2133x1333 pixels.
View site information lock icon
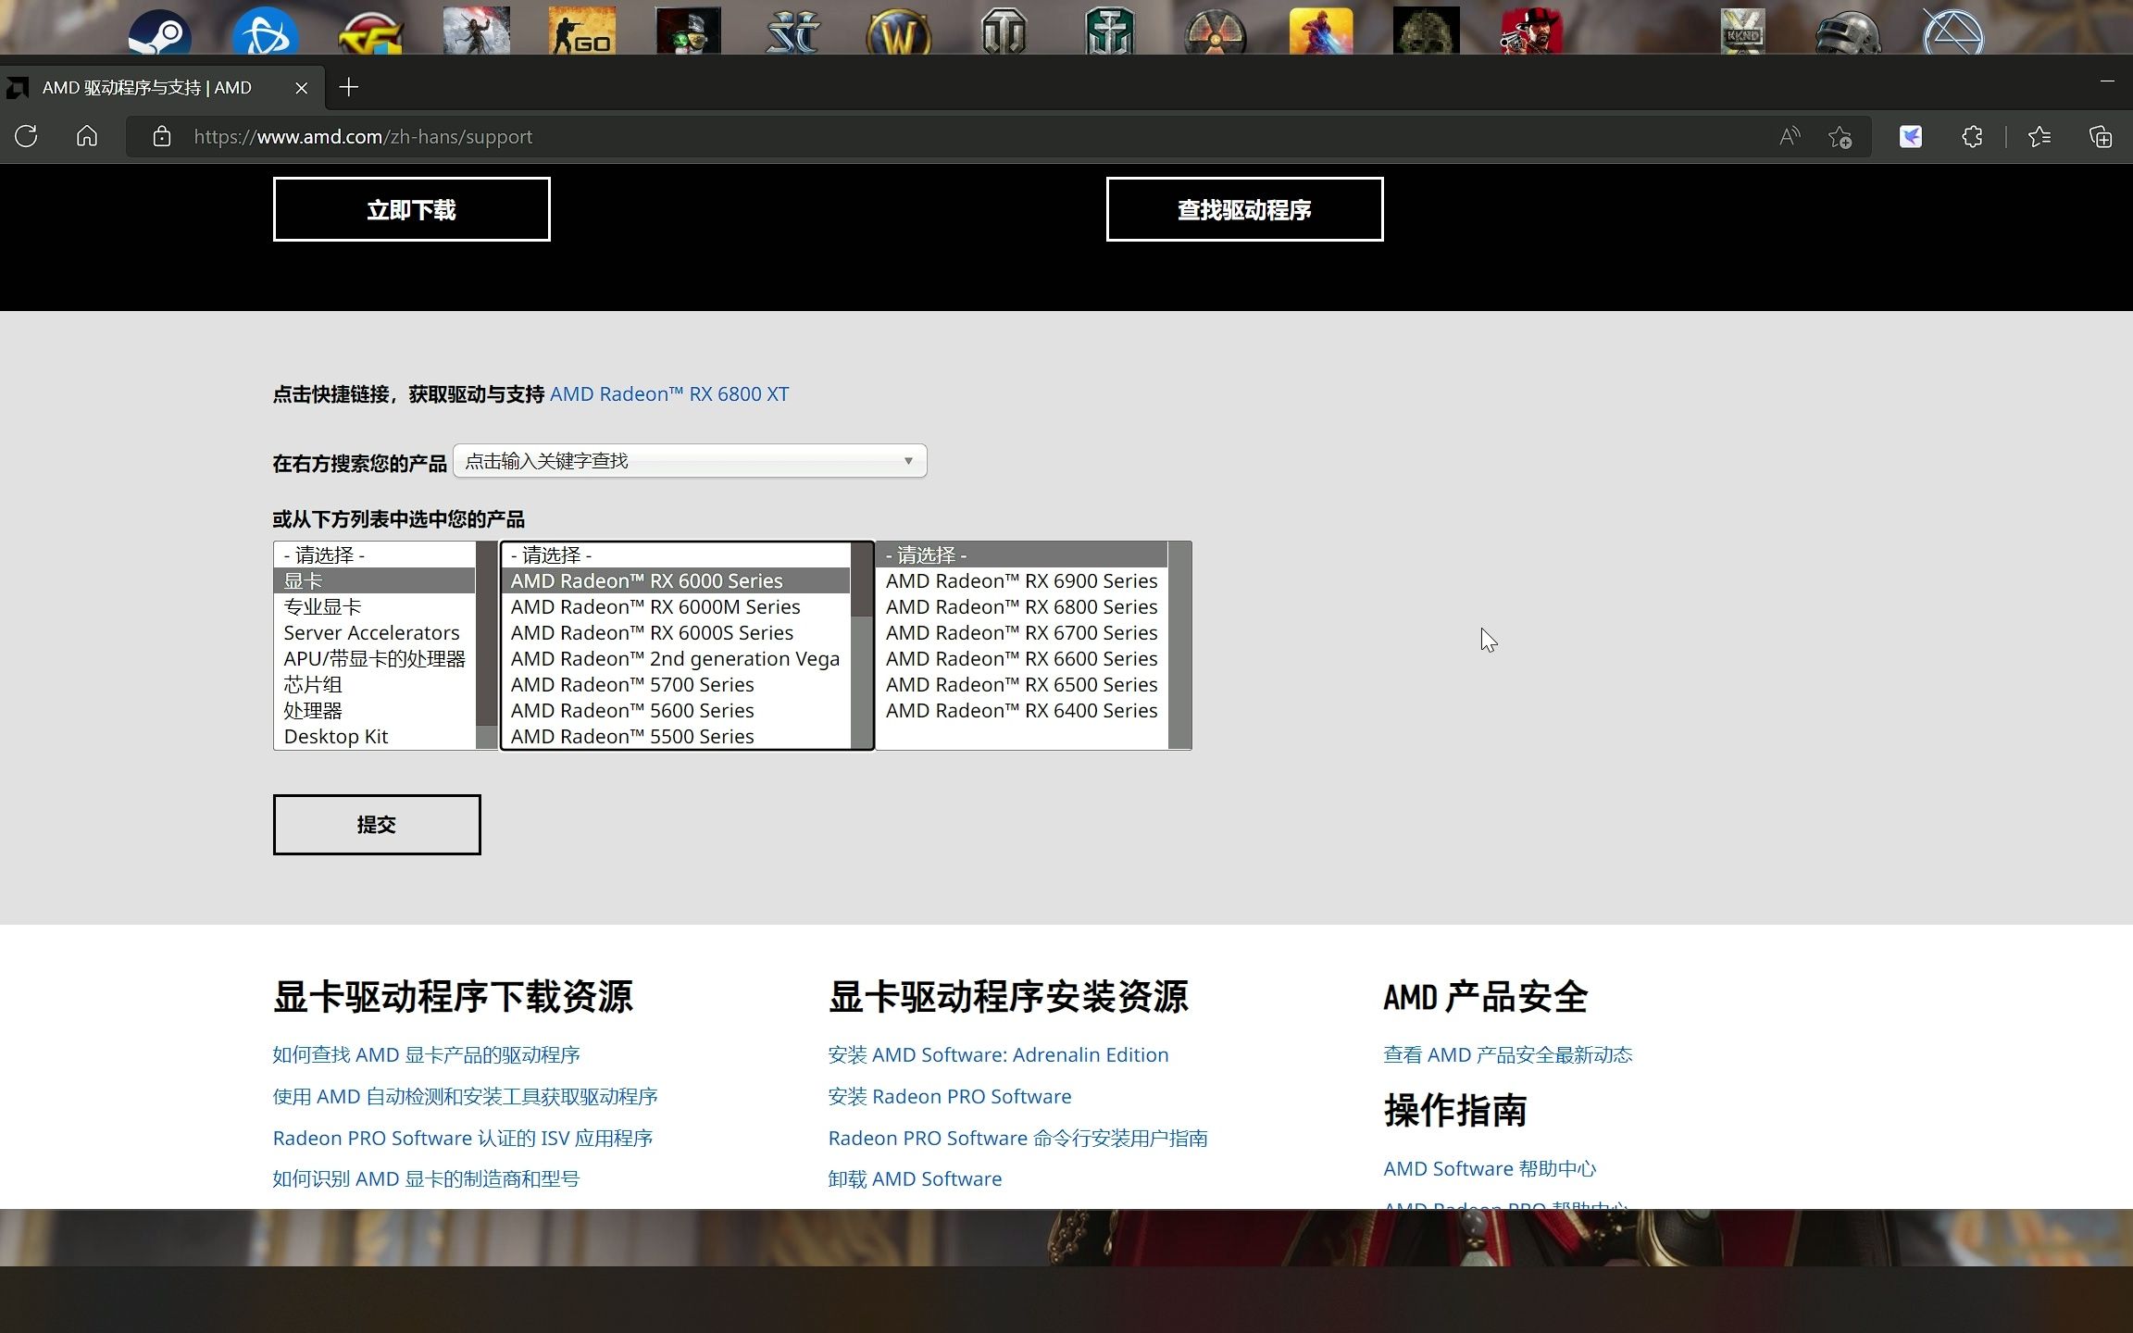point(162,137)
